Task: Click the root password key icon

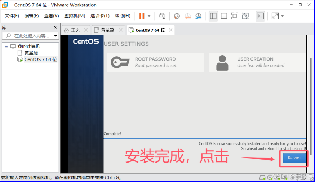Action: click(x=120, y=62)
